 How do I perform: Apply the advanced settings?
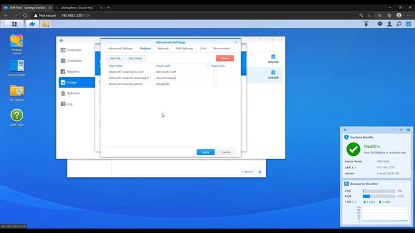tap(206, 152)
